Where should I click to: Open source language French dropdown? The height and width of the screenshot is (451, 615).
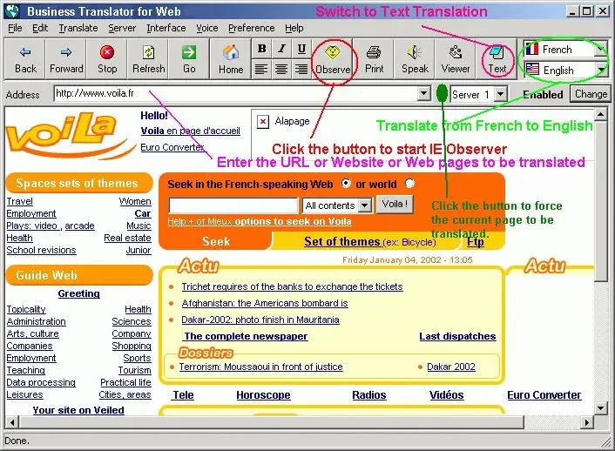click(600, 49)
